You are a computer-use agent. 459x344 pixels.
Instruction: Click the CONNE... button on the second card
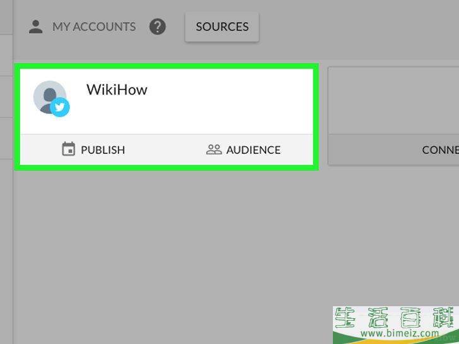click(393, 150)
